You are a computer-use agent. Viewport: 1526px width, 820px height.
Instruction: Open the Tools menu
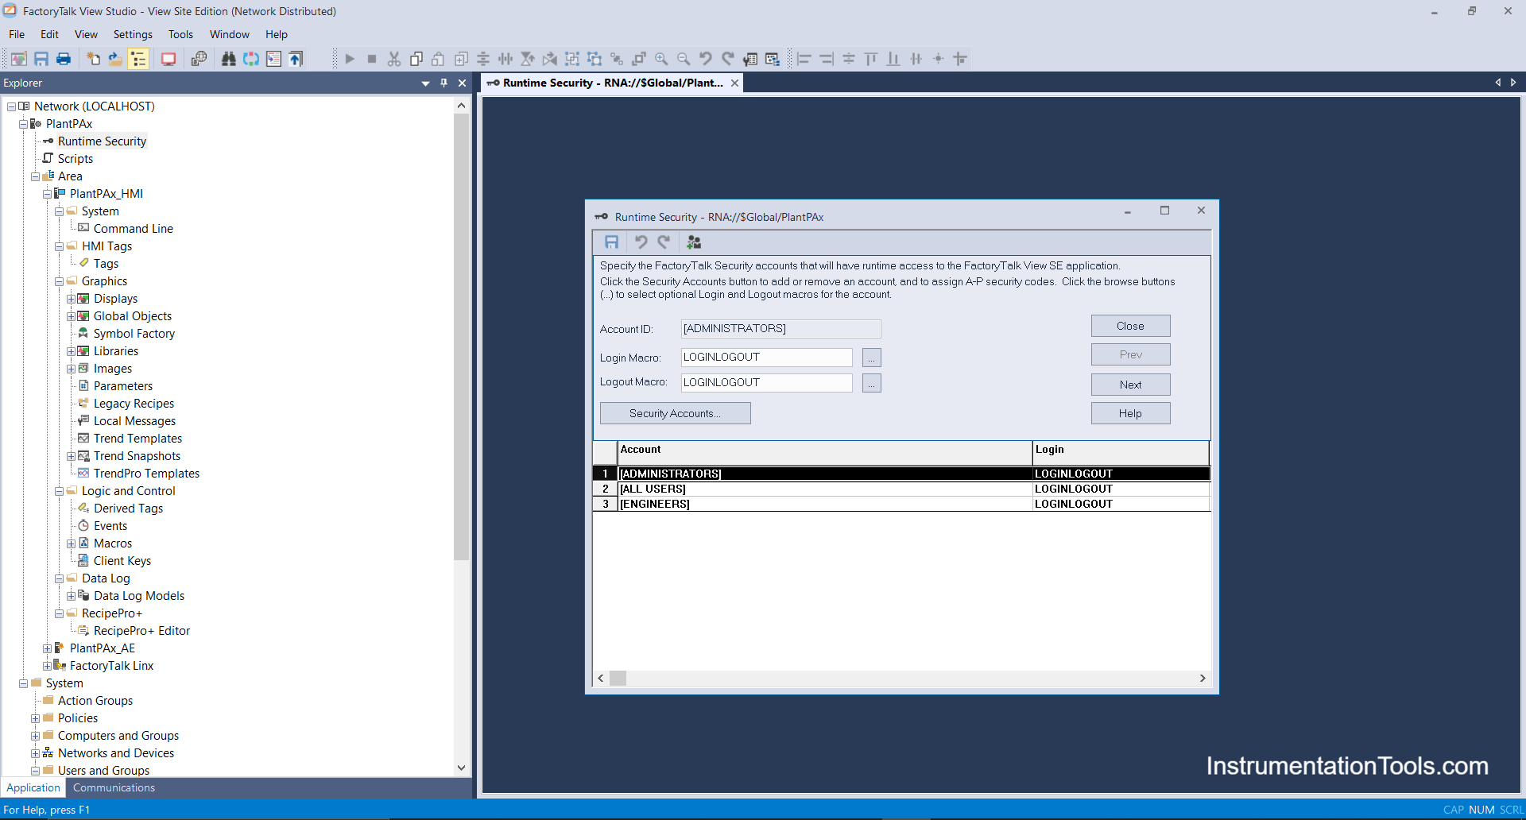180,34
